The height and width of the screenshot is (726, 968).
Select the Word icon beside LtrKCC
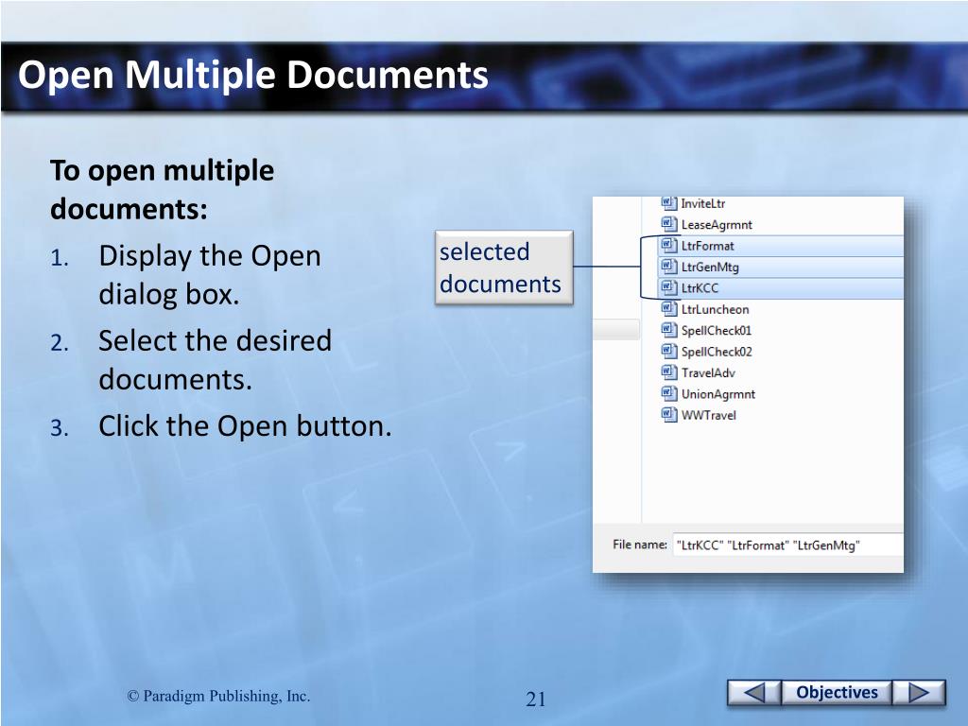(x=668, y=287)
